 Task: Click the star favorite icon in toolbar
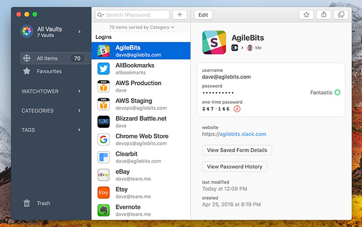306,15
